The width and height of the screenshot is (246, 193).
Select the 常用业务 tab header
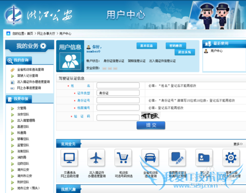68,144
